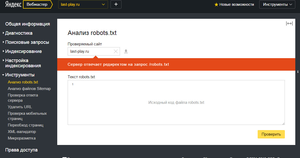
Task: Grab the textarea resize corner handle
Action: point(283,124)
